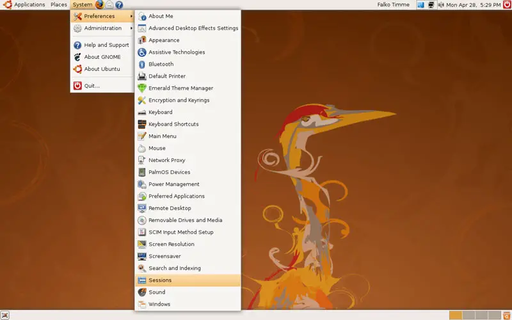This screenshot has width=512, height=320.
Task: Open Network Proxy settings
Action: tap(188, 161)
